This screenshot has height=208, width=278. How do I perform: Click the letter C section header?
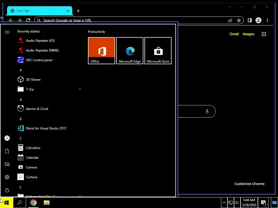(21, 138)
